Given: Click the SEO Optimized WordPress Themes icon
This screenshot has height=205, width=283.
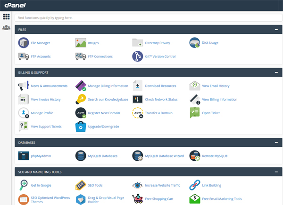Looking at the screenshot, I should click(x=24, y=199).
